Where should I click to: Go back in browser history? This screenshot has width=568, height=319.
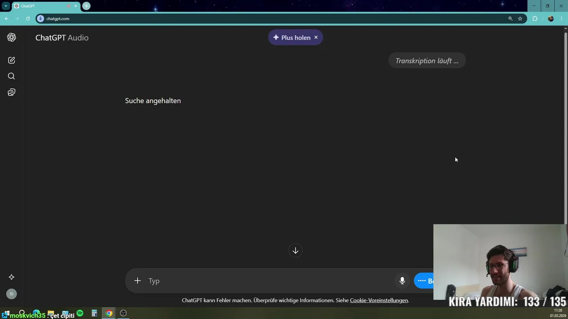coord(7,19)
